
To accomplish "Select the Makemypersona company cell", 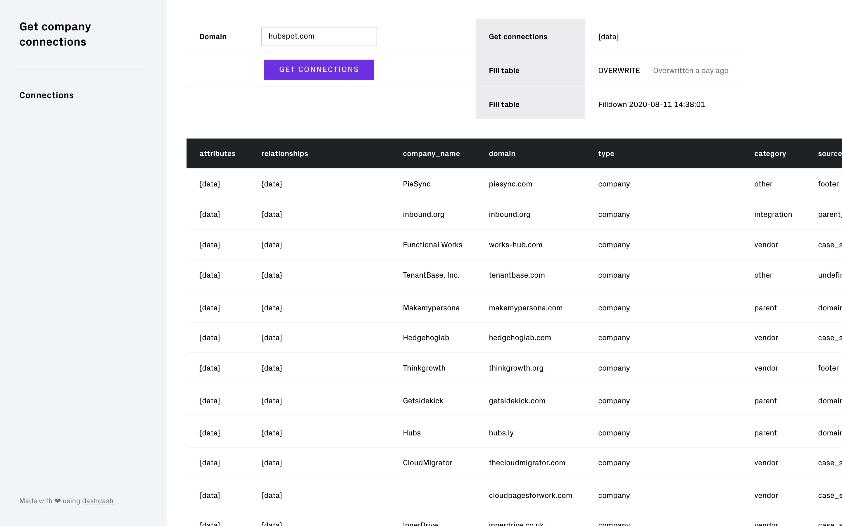I will [431, 308].
